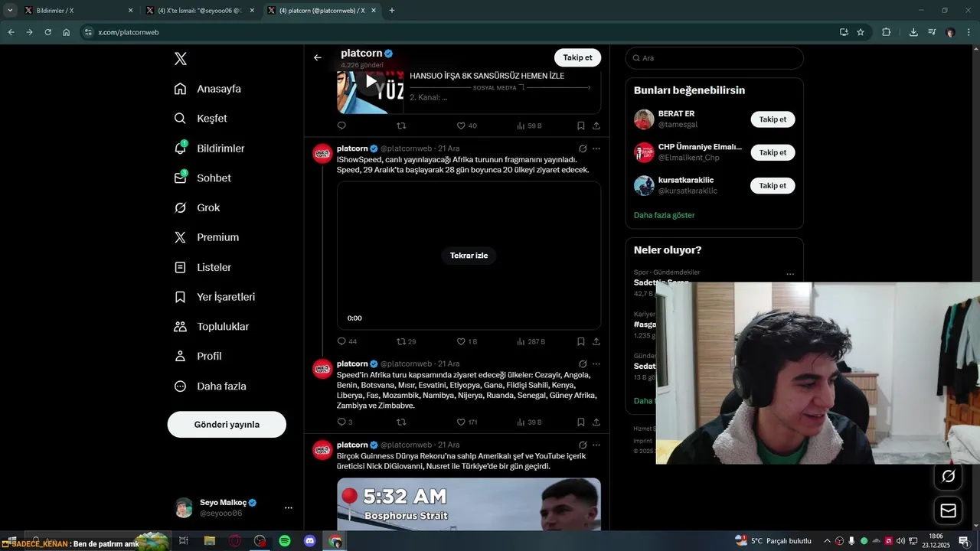Open Seyo Malkoç account menu dots

click(289, 507)
